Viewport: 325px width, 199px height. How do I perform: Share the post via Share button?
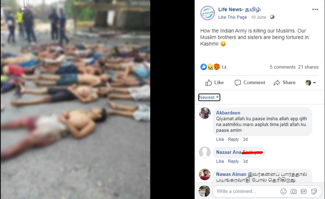tap(285, 83)
